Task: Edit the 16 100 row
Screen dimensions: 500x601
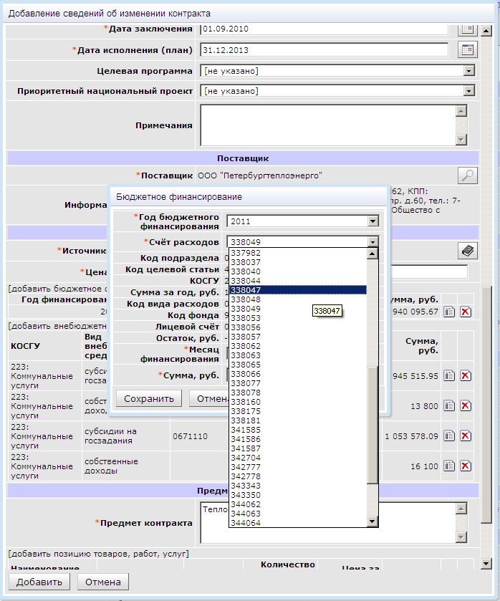Action: (449, 466)
